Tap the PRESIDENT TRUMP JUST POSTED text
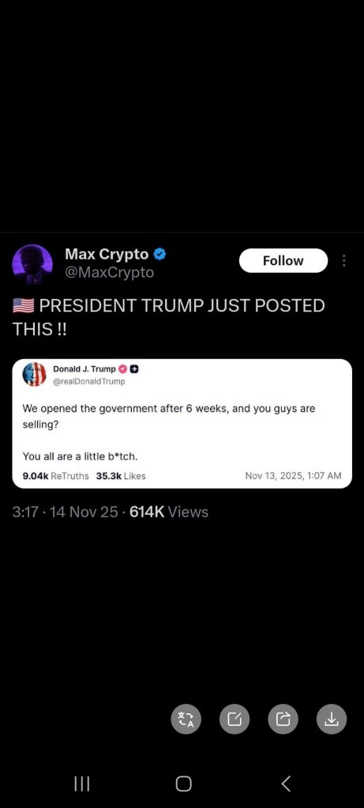This screenshot has height=808, width=364. 169,315
